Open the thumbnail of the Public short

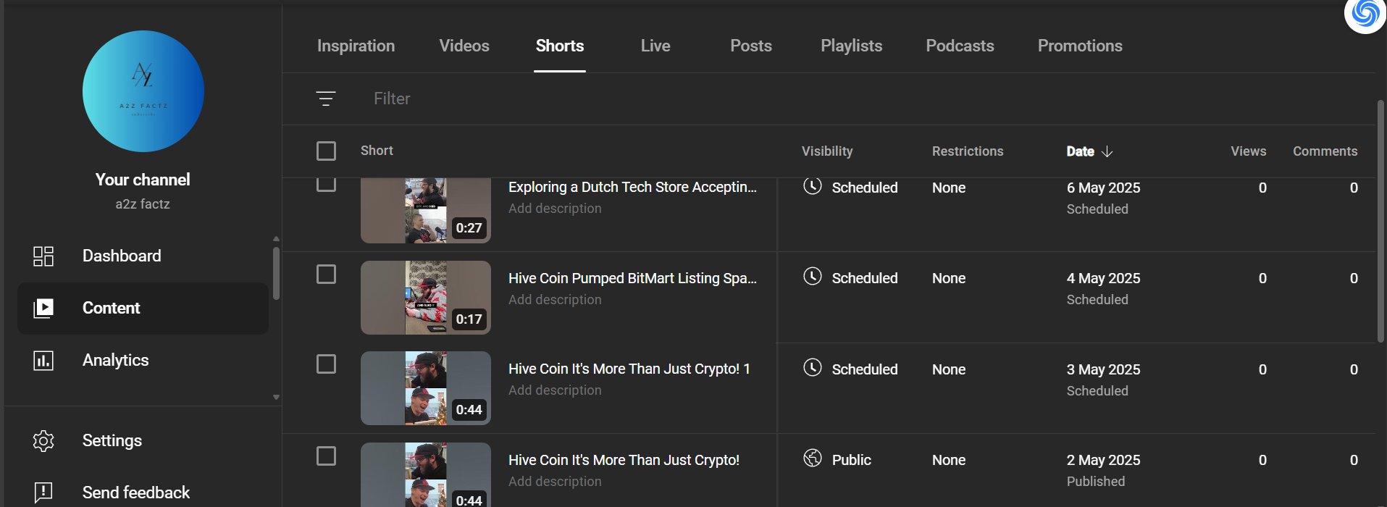(426, 474)
